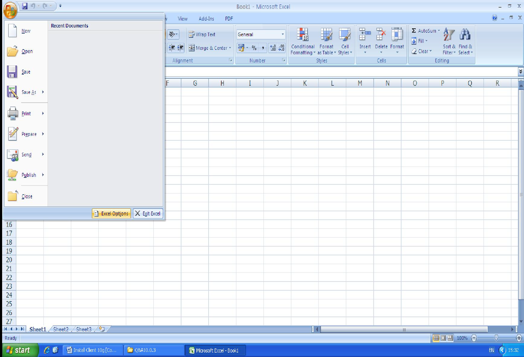
Task: Click the Exit Excel button
Action: click(x=148, y=213)
